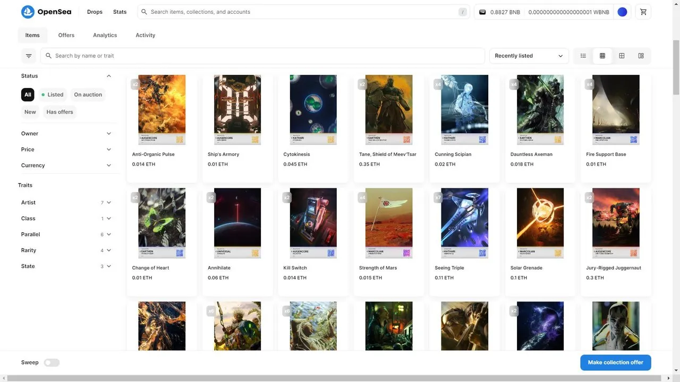680x382 pixels.
Task: Open the Recently listed sort dropdown
Action: click(x=529, y=56)
